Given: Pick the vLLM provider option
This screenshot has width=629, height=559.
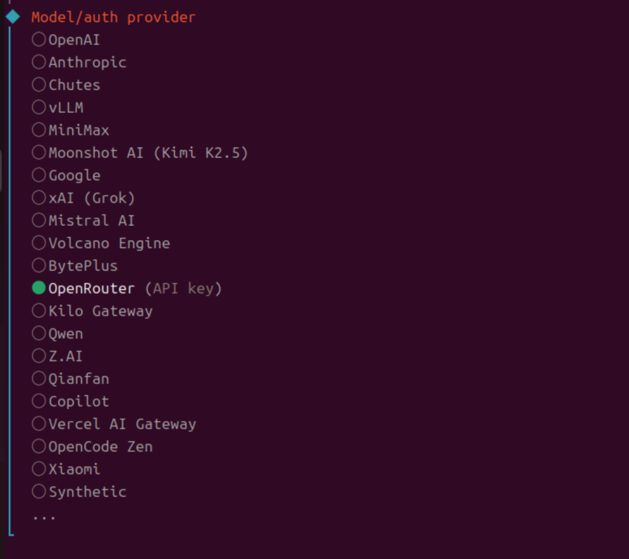Looking at the screenshot, I should (x=39, y=107).
